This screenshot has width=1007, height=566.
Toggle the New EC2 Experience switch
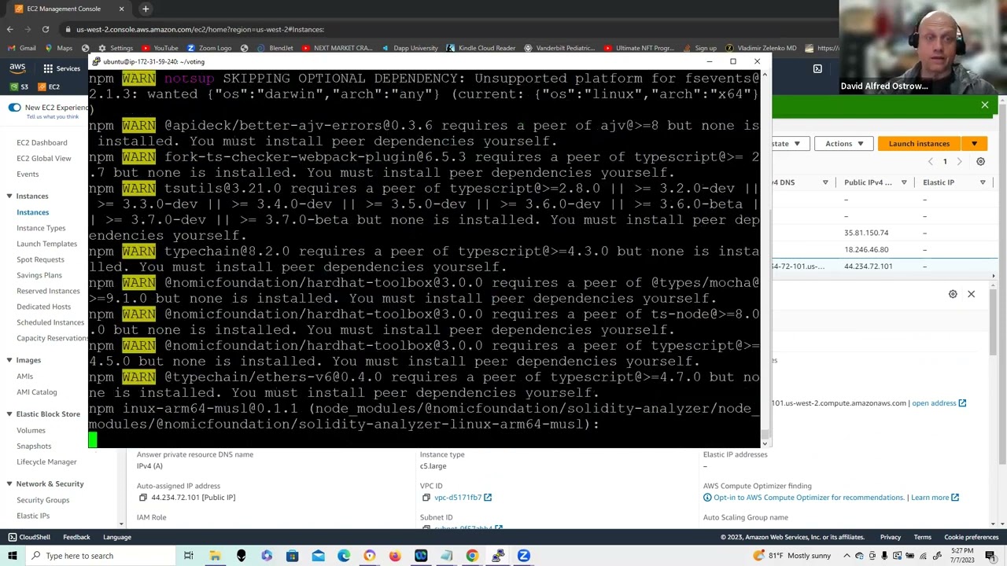point(14,107)
